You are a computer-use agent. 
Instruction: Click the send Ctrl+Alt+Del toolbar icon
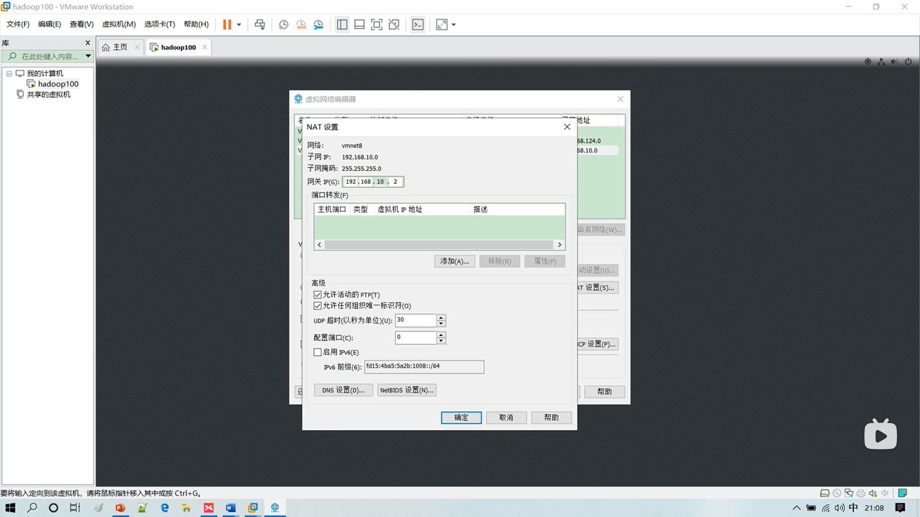(x=260, y=24)
